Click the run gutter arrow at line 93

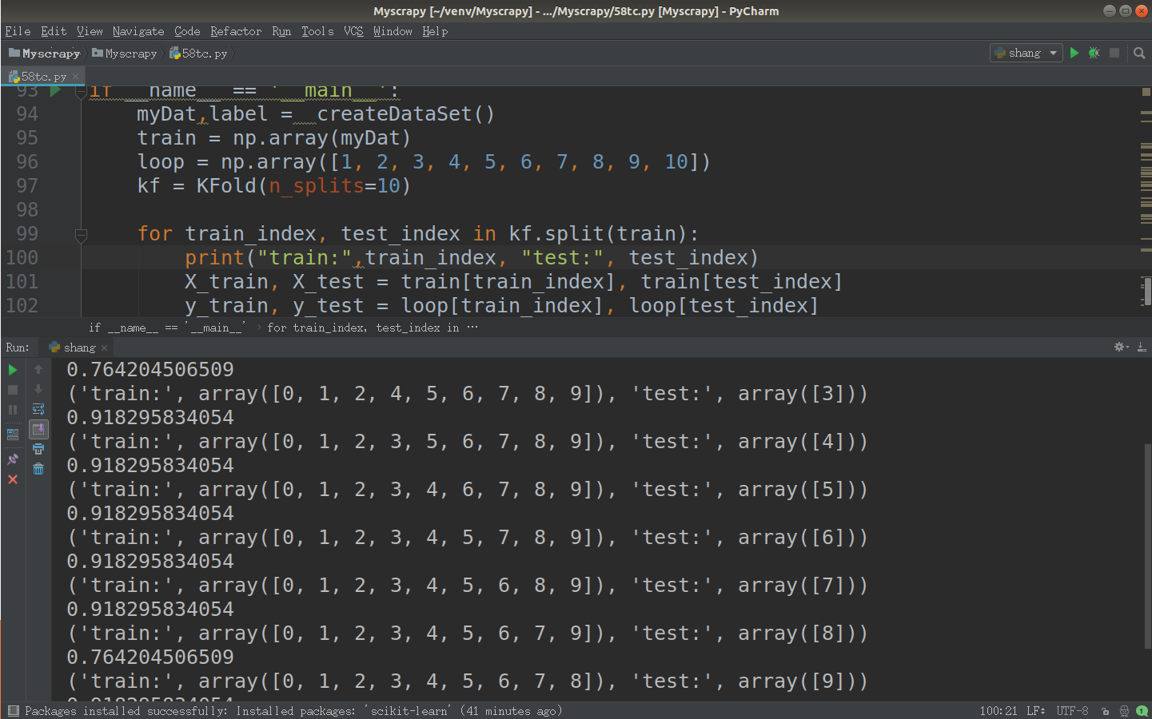pos(55,91)
